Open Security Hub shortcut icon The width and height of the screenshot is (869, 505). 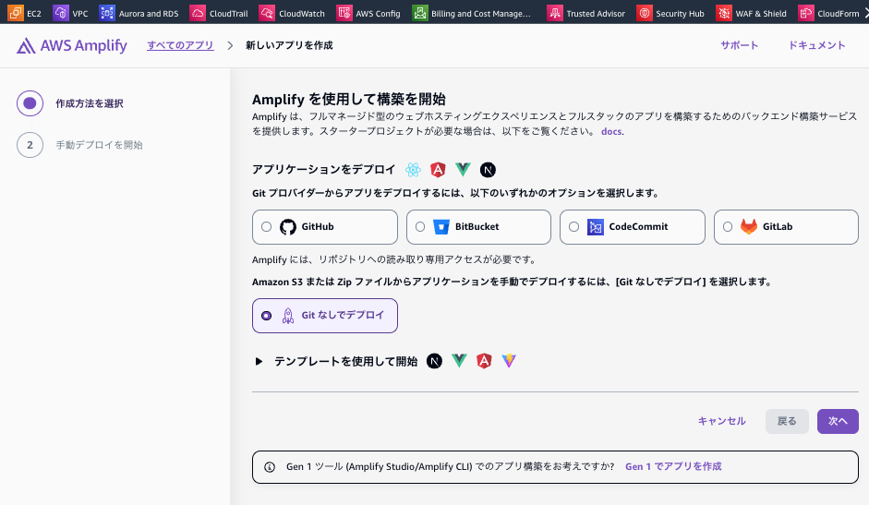(x=645, y=12)
